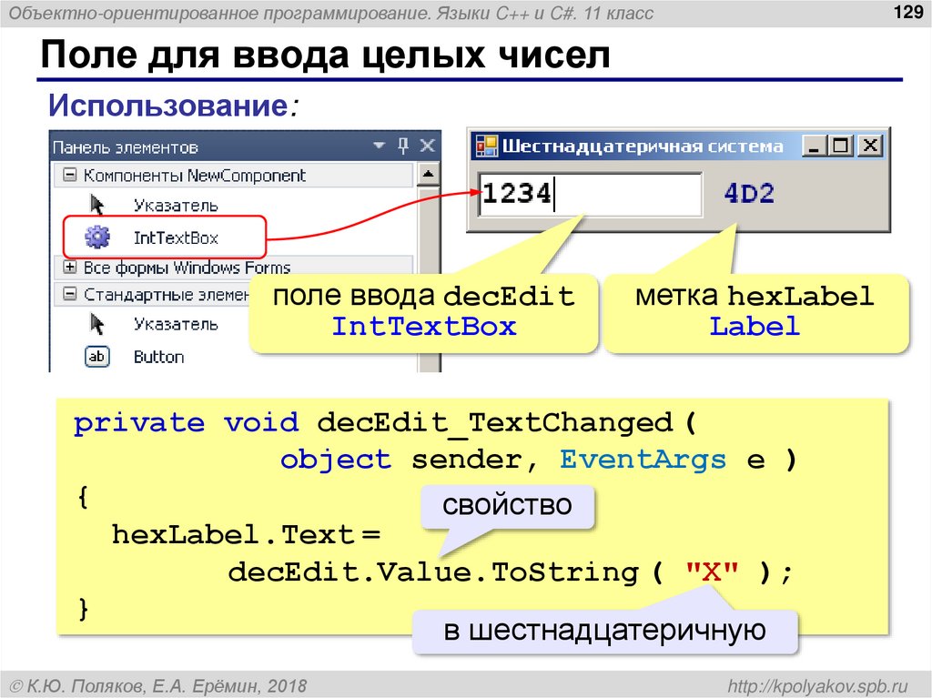Viewport: 932px width, 698px height.
Task: Open the Панель элементов dropdown arrow menu
Action: [x=379, y=145]
